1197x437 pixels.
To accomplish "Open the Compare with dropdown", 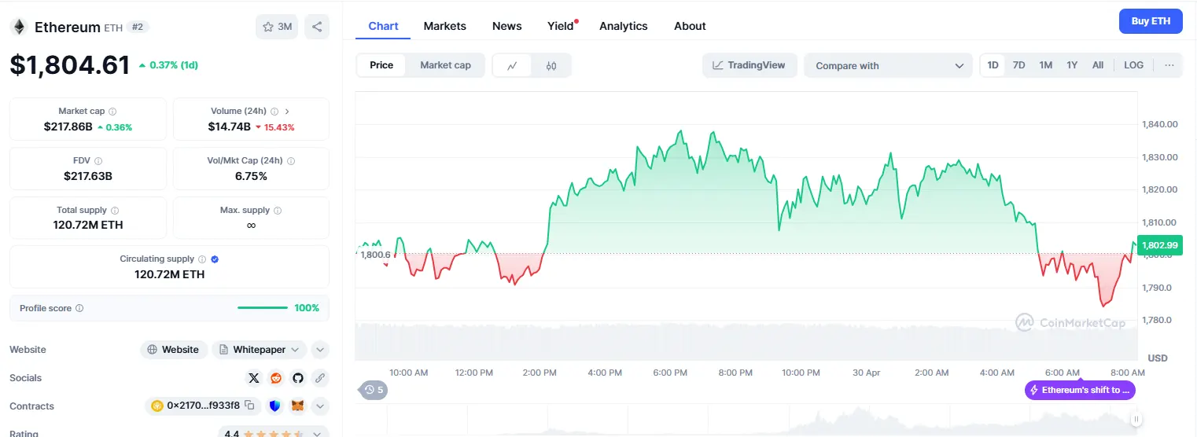I will tap(889, 66).
